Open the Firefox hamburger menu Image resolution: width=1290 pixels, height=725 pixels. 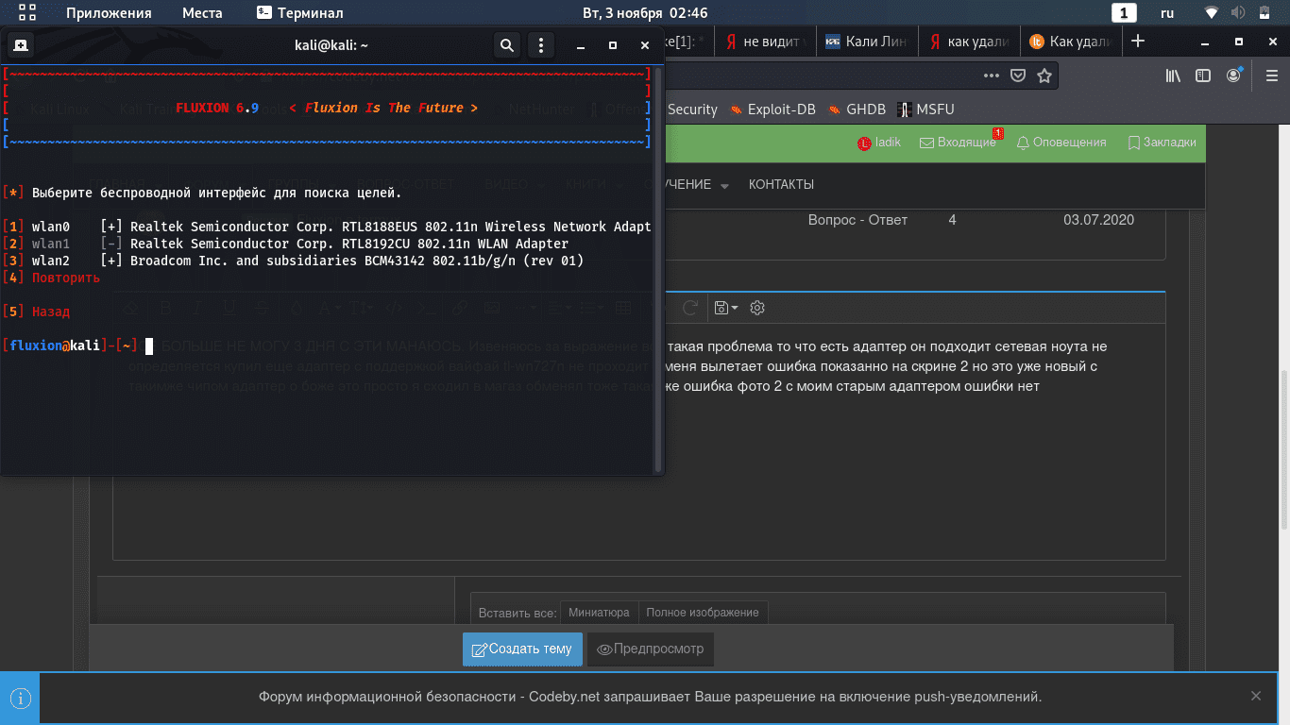pyautogui.click(x=1270, y=76)
